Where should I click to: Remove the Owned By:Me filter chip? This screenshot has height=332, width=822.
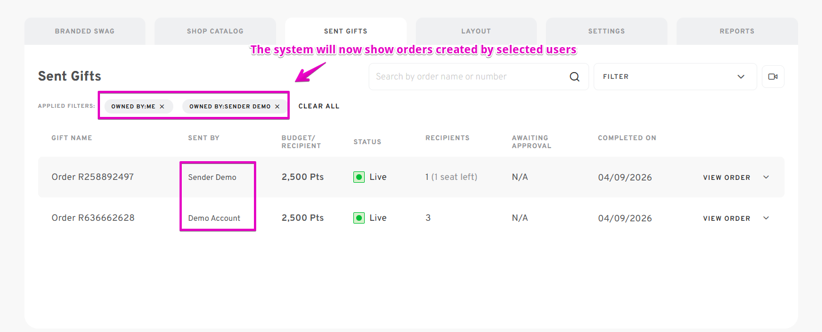(162, 107)
